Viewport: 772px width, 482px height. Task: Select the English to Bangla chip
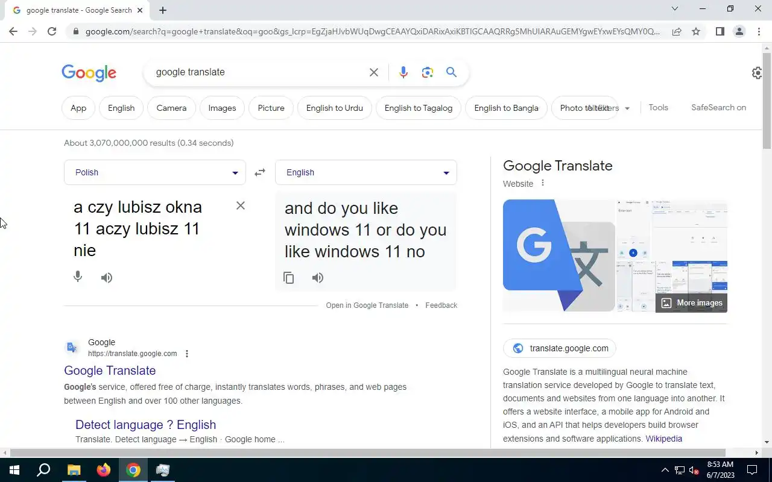[506, 108]
